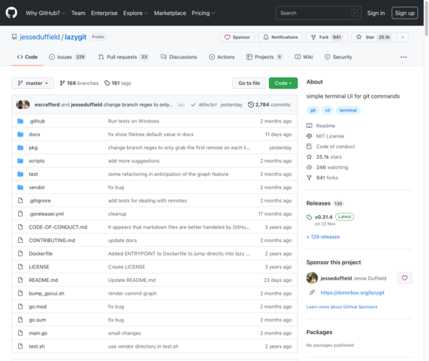Open the master branch selector dropdown
Image resolution: width=429 pixels, height=361 pixels.
point(32,83)
